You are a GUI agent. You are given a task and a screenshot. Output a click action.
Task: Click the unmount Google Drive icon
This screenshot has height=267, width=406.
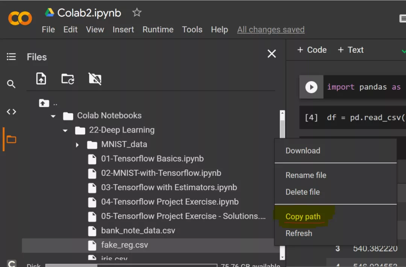(x=95, y=79)
